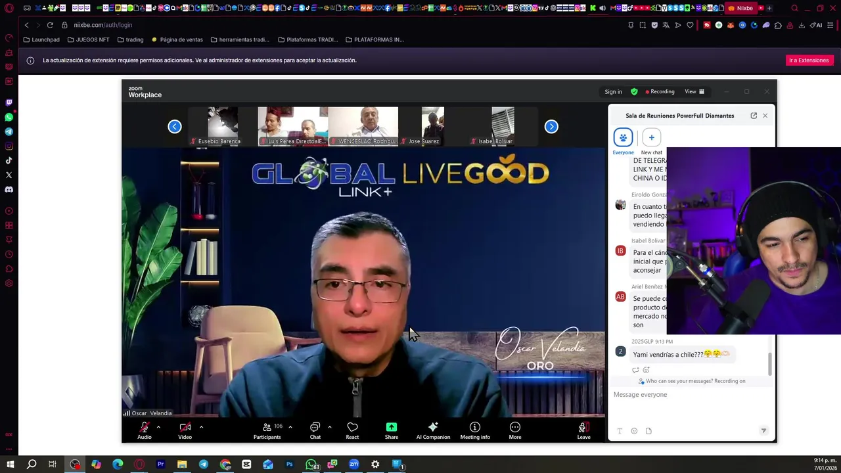Click the Leave meeting button
The height and width of the screenshot is (473, 841).
coord(583,430)
